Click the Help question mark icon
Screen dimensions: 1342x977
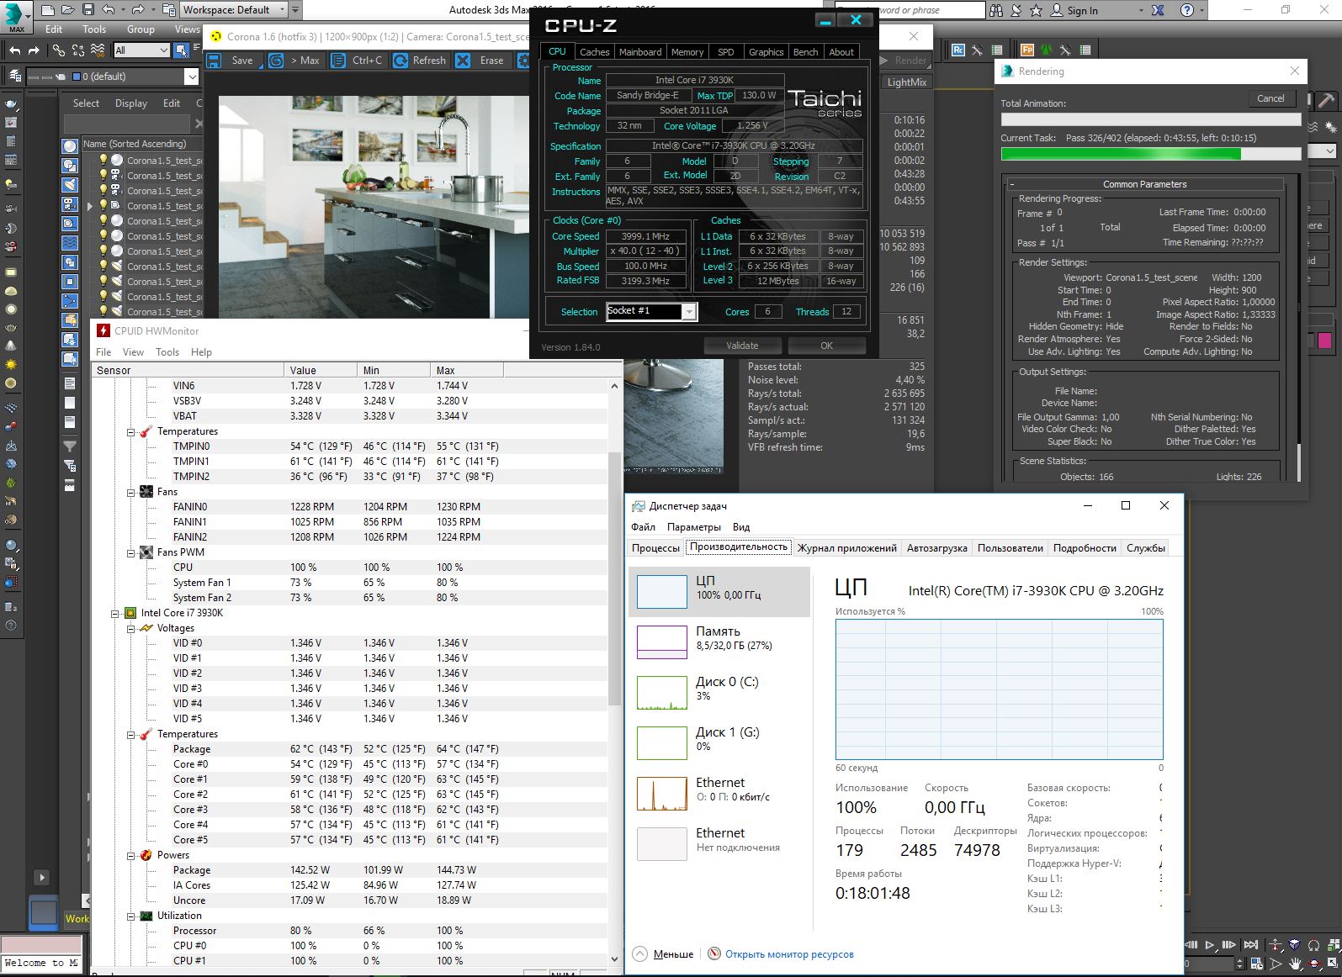[x=1187, y=10]
